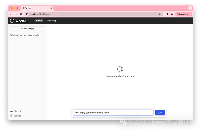Open the Finish update menu

[x=184, y=14]
